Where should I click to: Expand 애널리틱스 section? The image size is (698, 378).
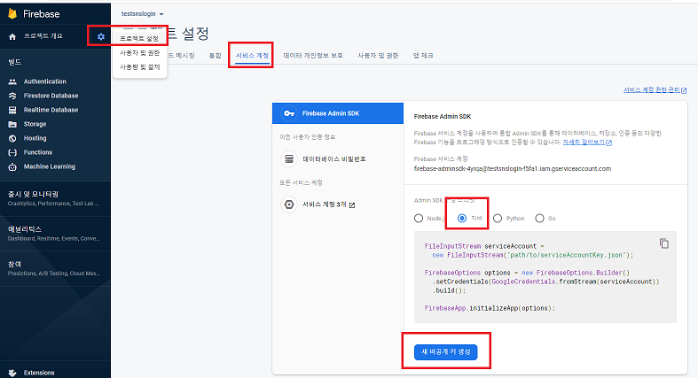tap(55, 234)
